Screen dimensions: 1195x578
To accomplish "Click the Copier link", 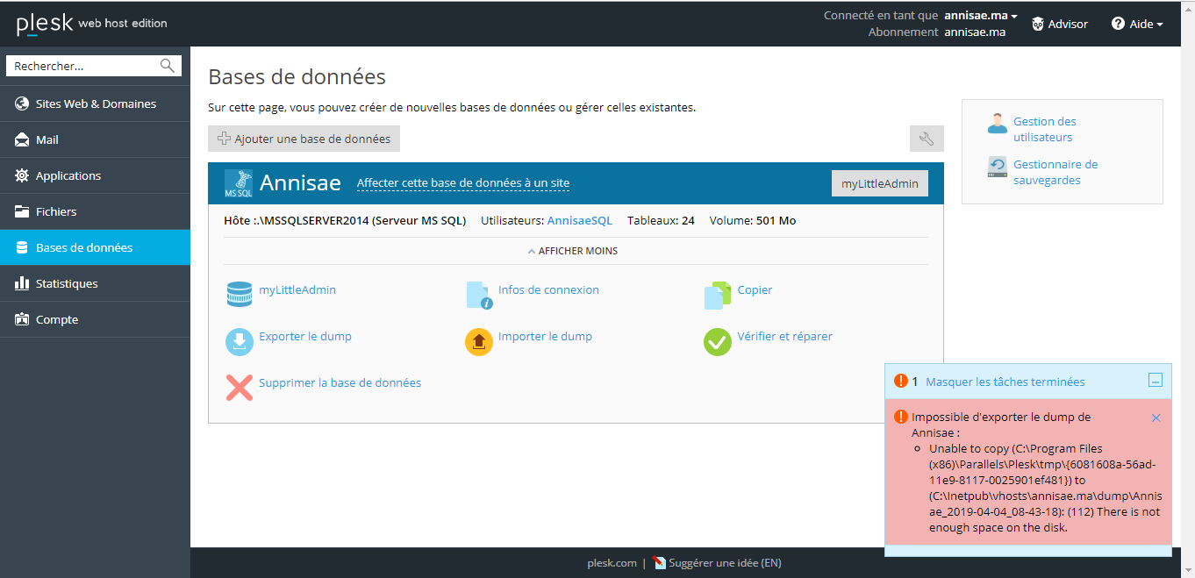I will [x=755, y=289].
